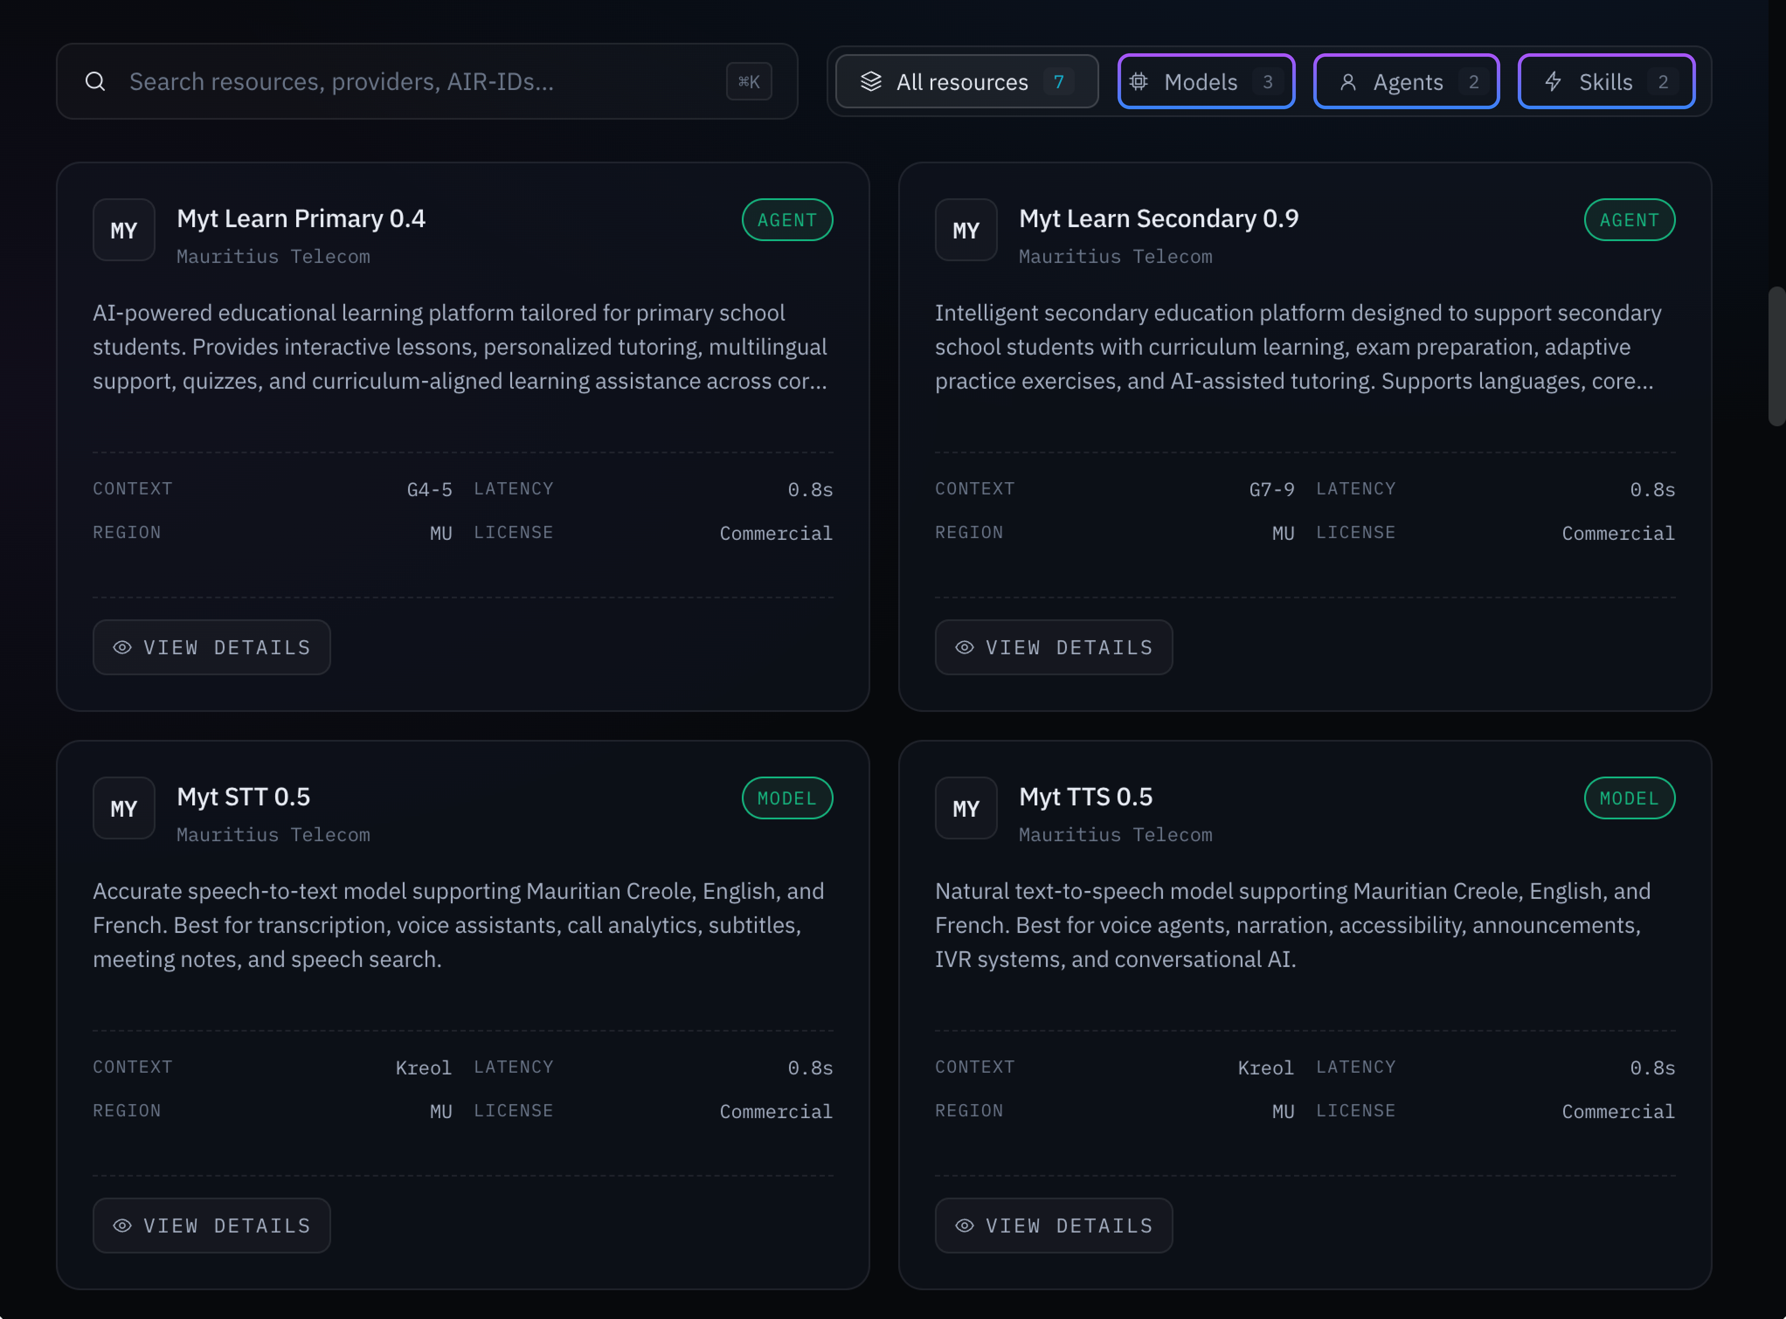Click the AGENT badge on Myt Learn Primary
The image size is (1786, 1319).
pos(787,220)
